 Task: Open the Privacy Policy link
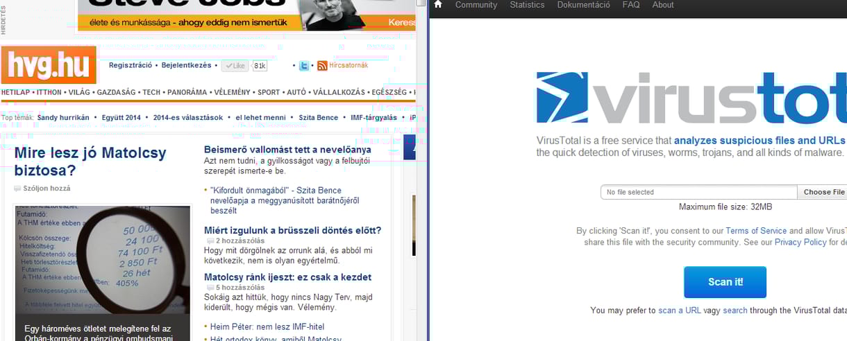pyautogui.click(x=800, y=242)
